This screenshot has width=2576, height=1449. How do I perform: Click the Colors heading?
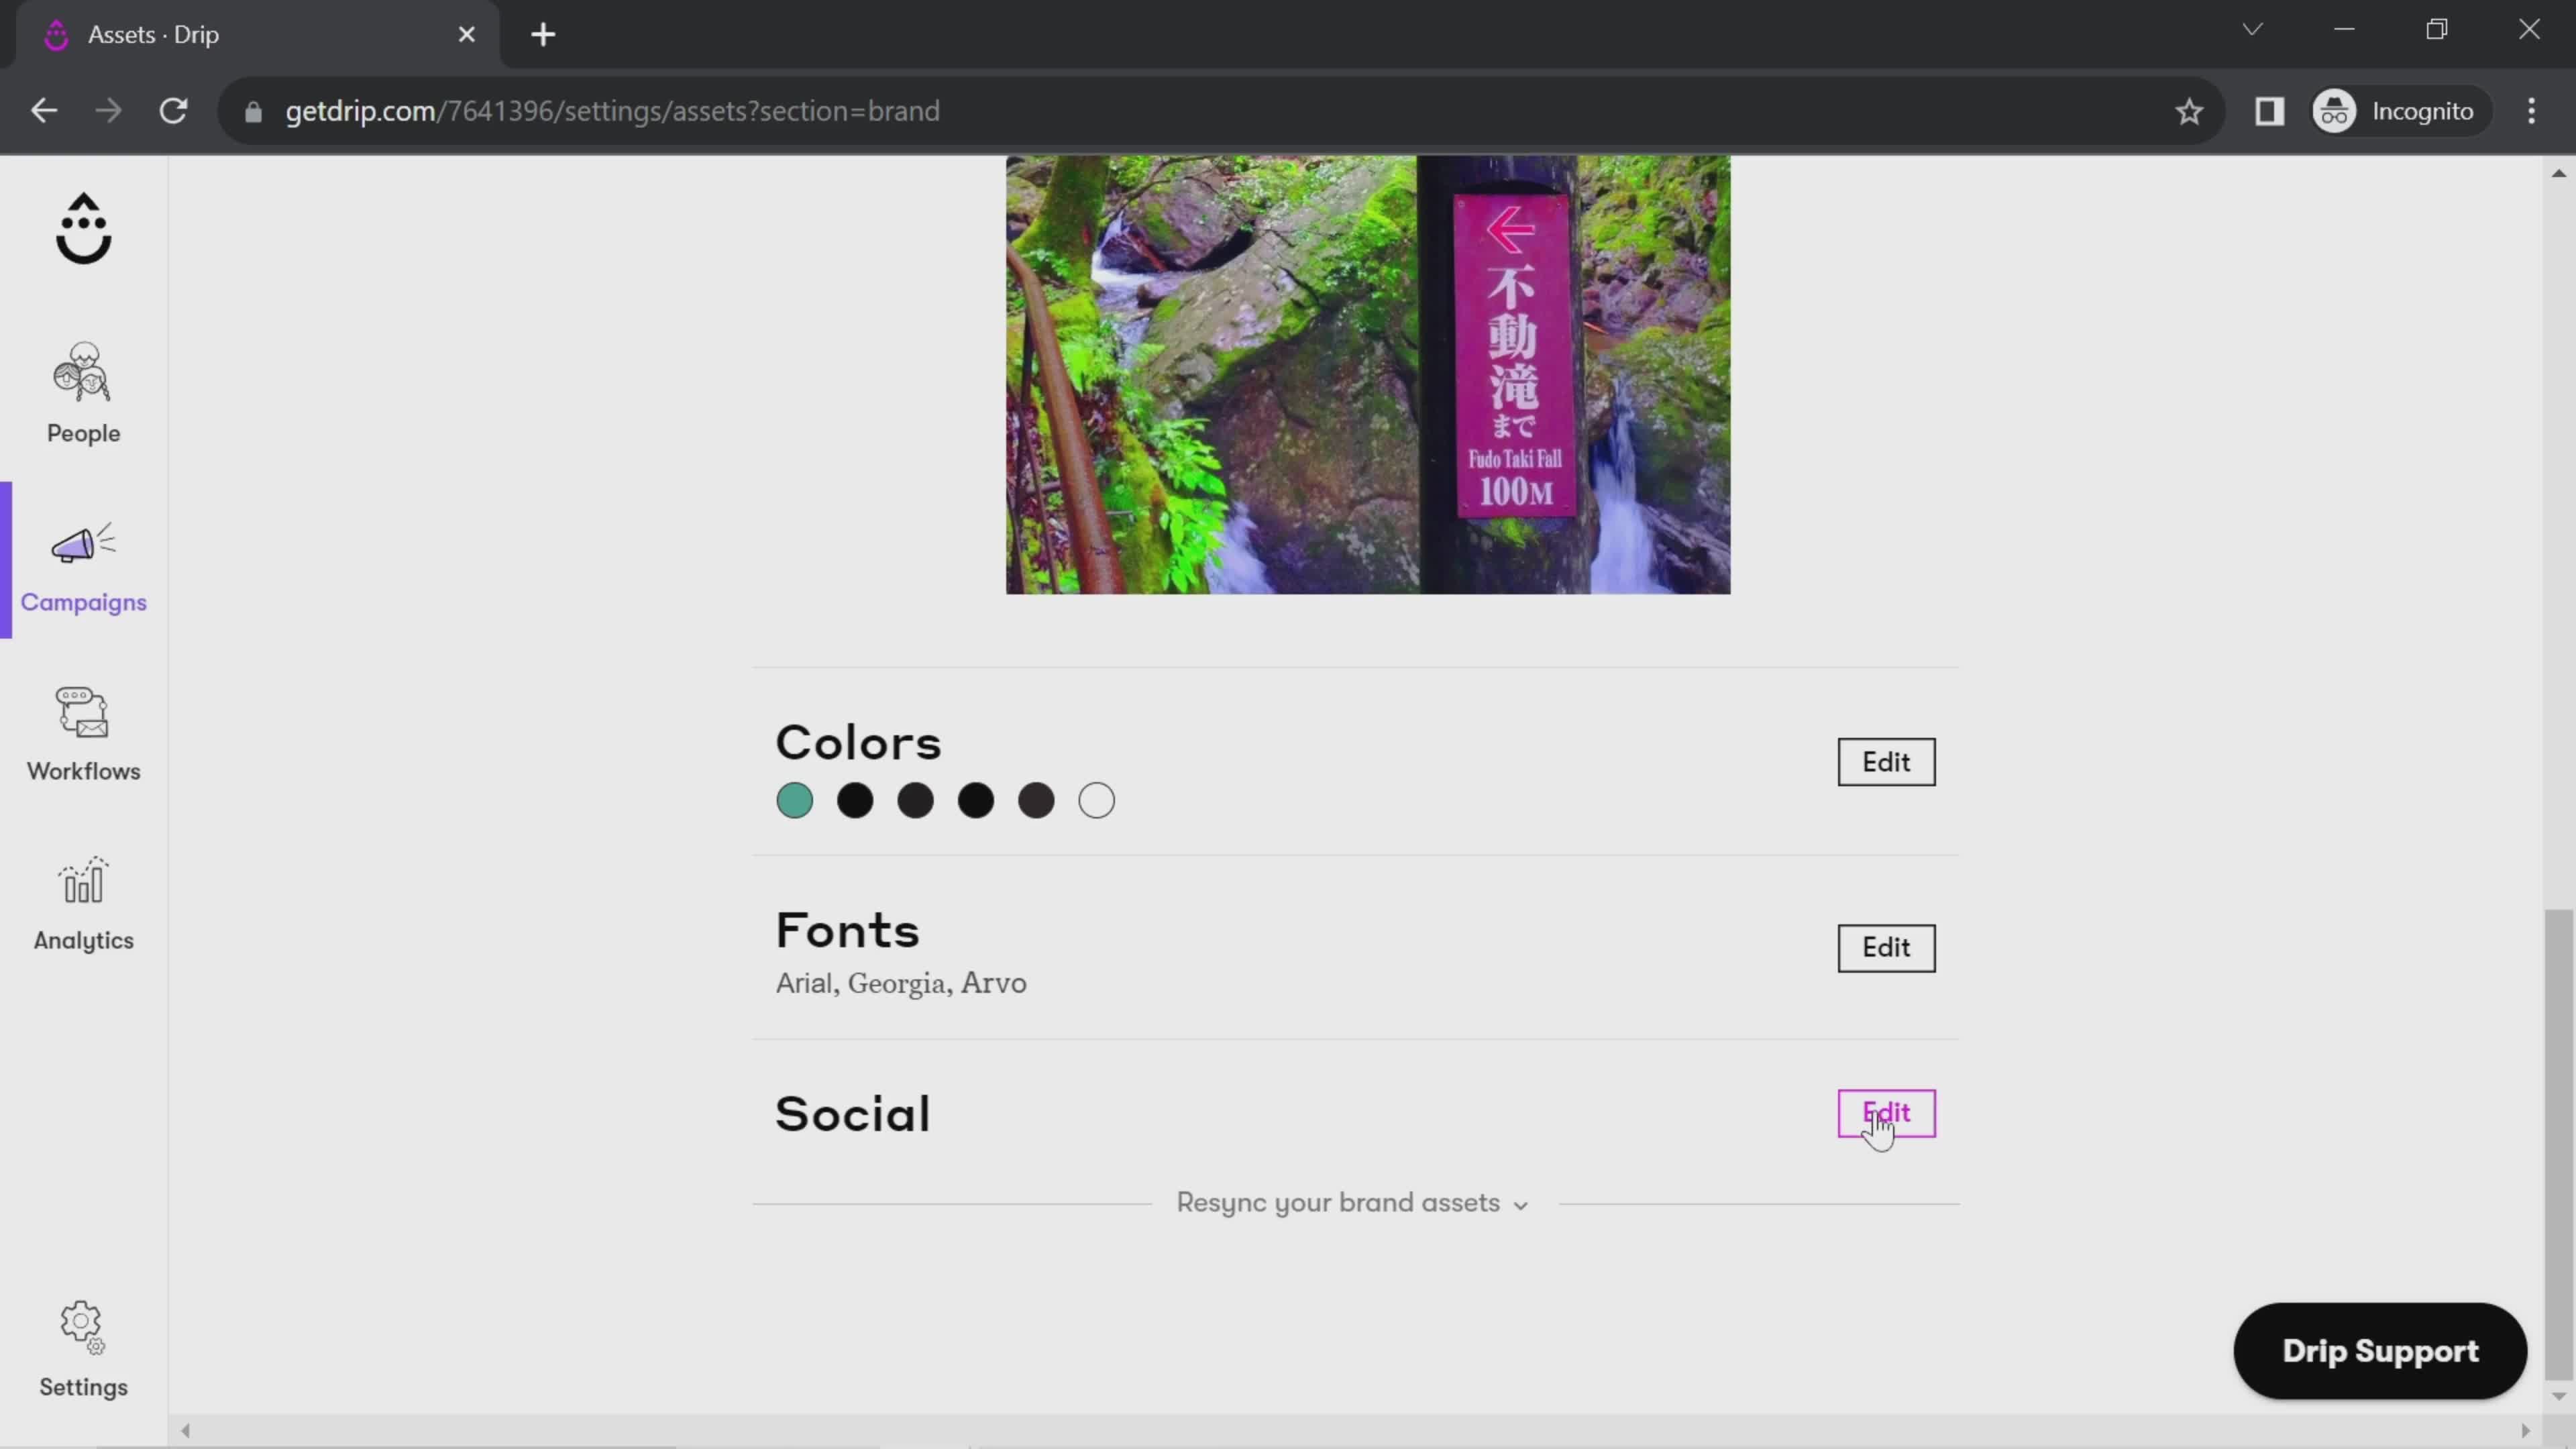858,743
